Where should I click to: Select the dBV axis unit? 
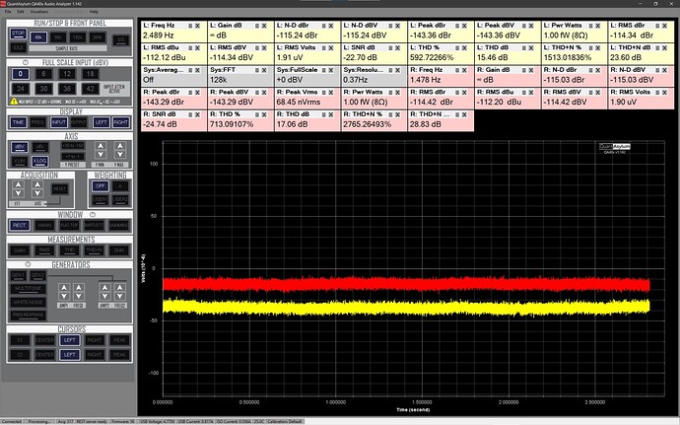coord(20,147)
